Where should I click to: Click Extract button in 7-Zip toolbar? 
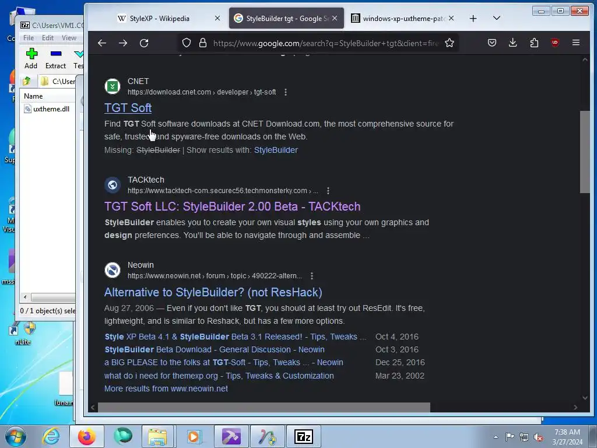click(55, 58)
